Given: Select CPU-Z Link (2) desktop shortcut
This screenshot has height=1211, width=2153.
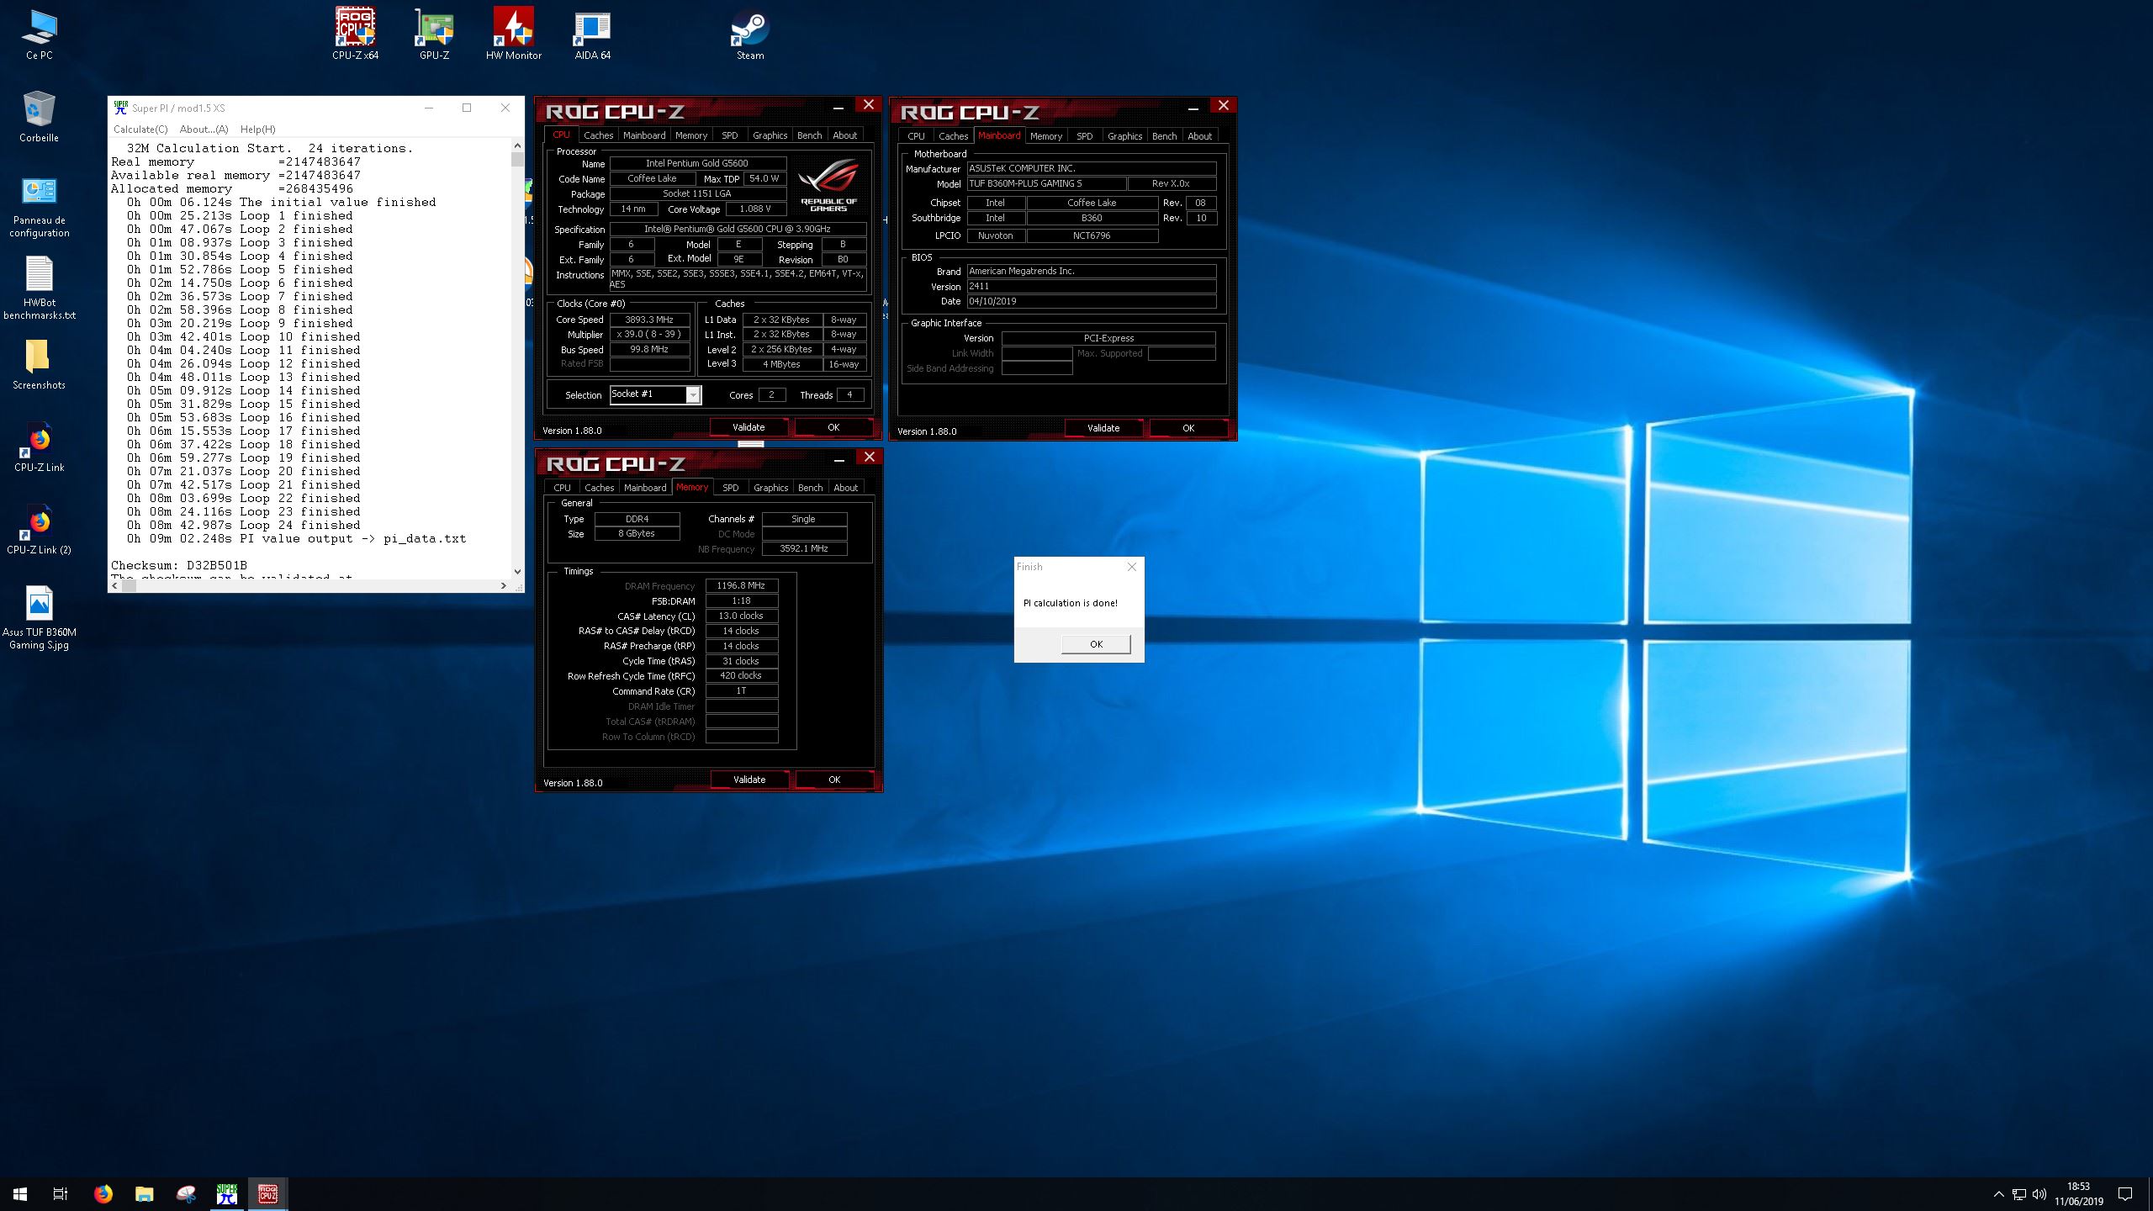Looking at the screenshot, I should [x=39, y=530].
